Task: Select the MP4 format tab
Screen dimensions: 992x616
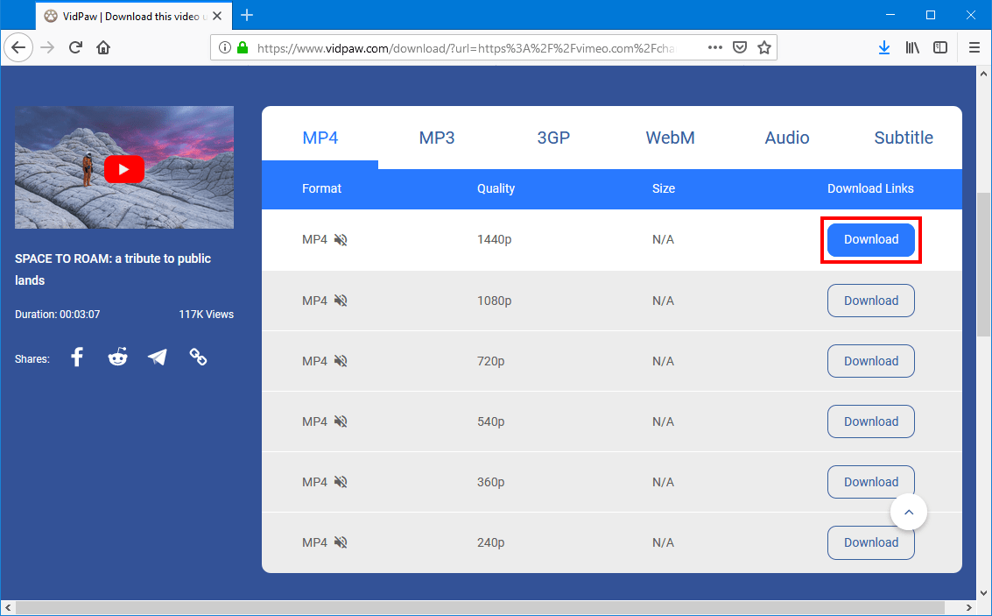Action: (320, 138)
